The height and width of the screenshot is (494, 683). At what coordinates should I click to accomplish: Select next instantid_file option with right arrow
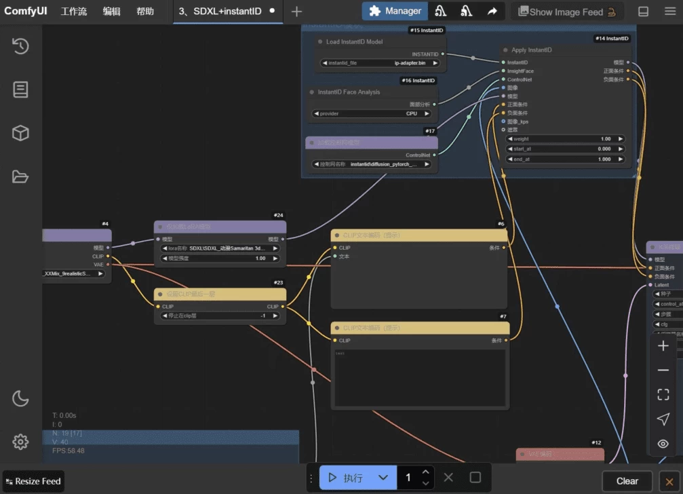[x=435, y=63]
